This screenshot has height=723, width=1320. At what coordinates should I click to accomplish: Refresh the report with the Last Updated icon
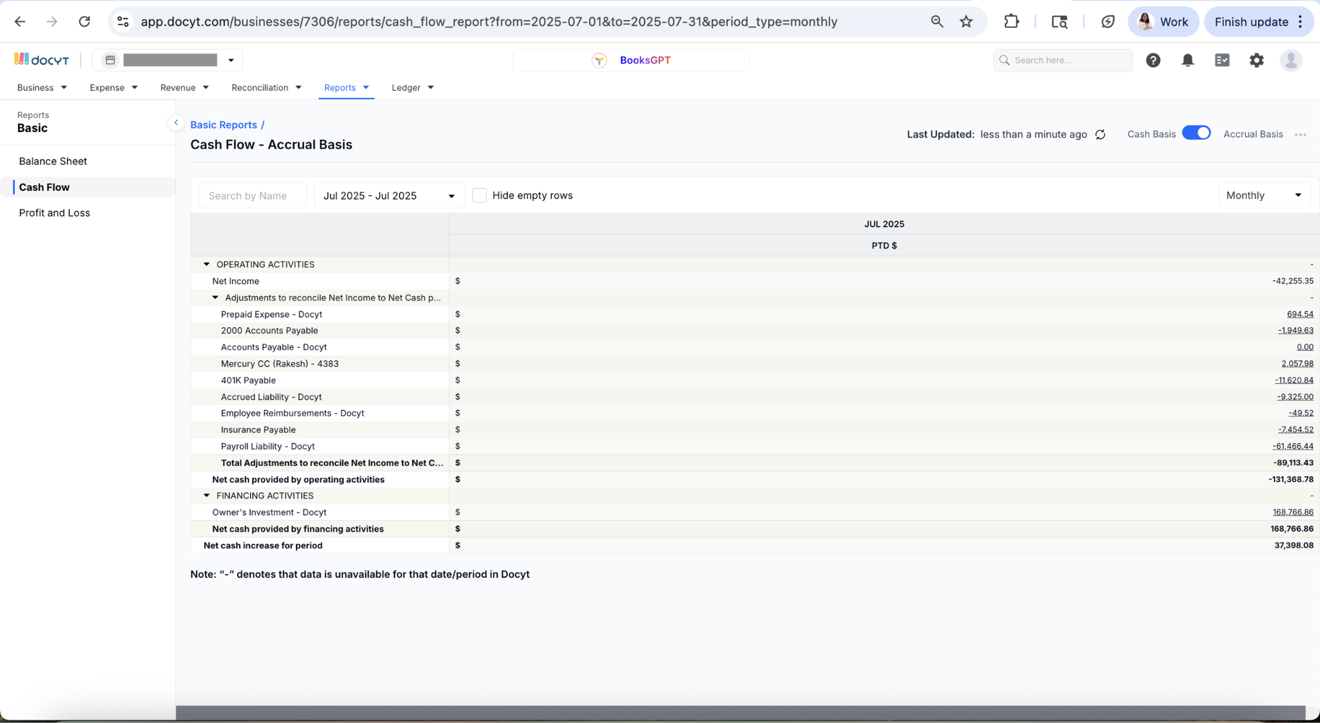(x=1100, y=135)
